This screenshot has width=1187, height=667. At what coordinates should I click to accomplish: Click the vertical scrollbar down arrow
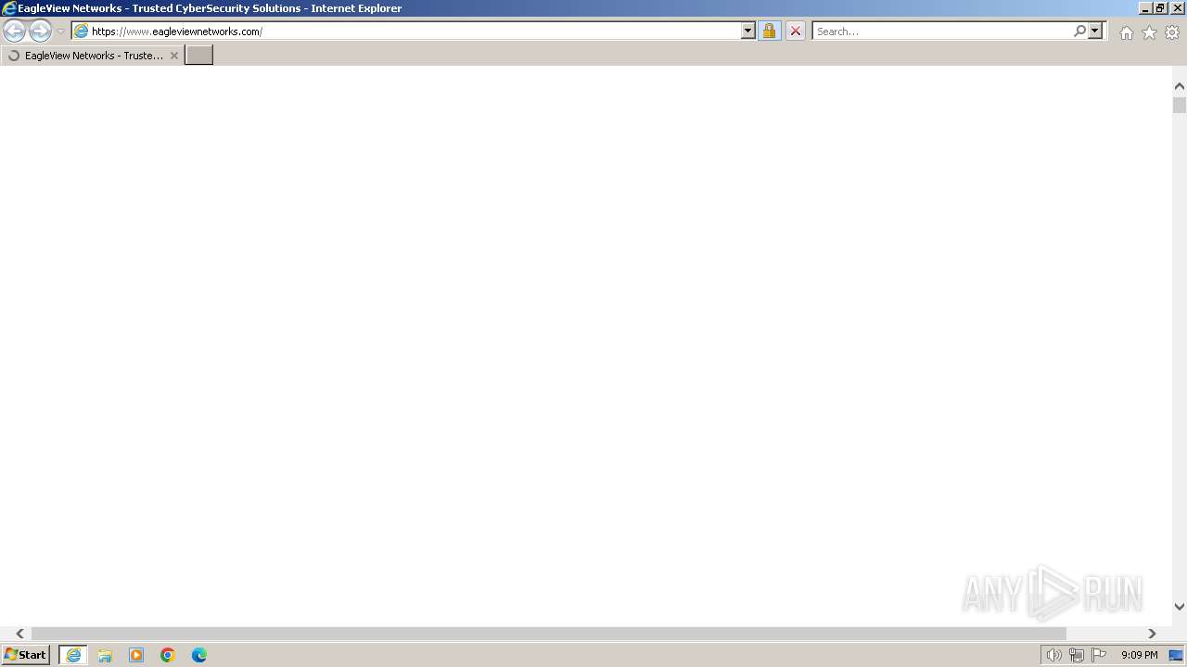[1180, 607]
